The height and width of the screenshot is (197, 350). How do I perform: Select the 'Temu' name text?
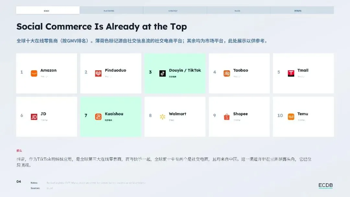click(303, 114)
